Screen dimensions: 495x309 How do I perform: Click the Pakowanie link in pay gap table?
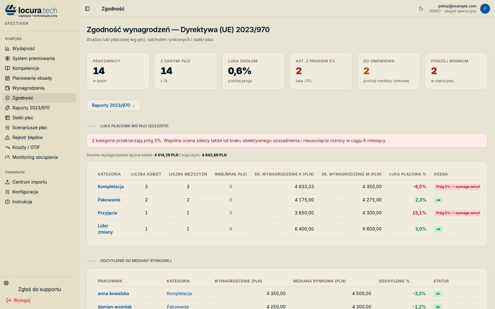pos(109,200)
